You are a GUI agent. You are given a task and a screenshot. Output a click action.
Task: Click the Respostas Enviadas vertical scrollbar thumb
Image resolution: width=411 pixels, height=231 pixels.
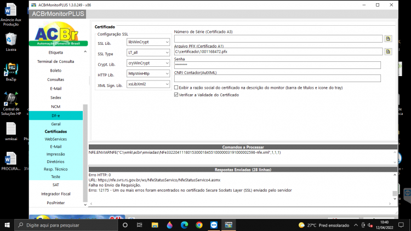pyautogui.click(x=395, y=194)
